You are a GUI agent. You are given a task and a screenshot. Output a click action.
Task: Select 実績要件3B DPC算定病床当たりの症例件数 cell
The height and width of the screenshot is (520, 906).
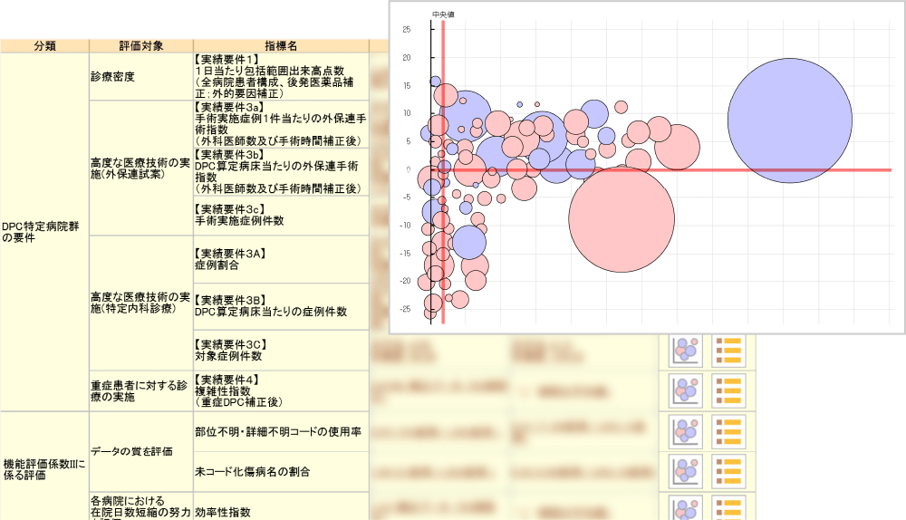pyautogui.click(x=281, y=306)
